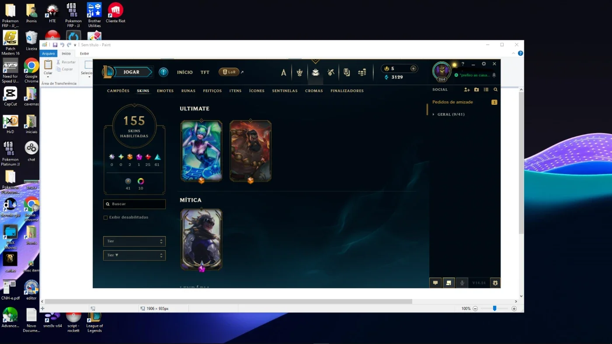Switch to the SENTINELAS tab
This screenshot has width=612, height=344.
tap(285, 91)
